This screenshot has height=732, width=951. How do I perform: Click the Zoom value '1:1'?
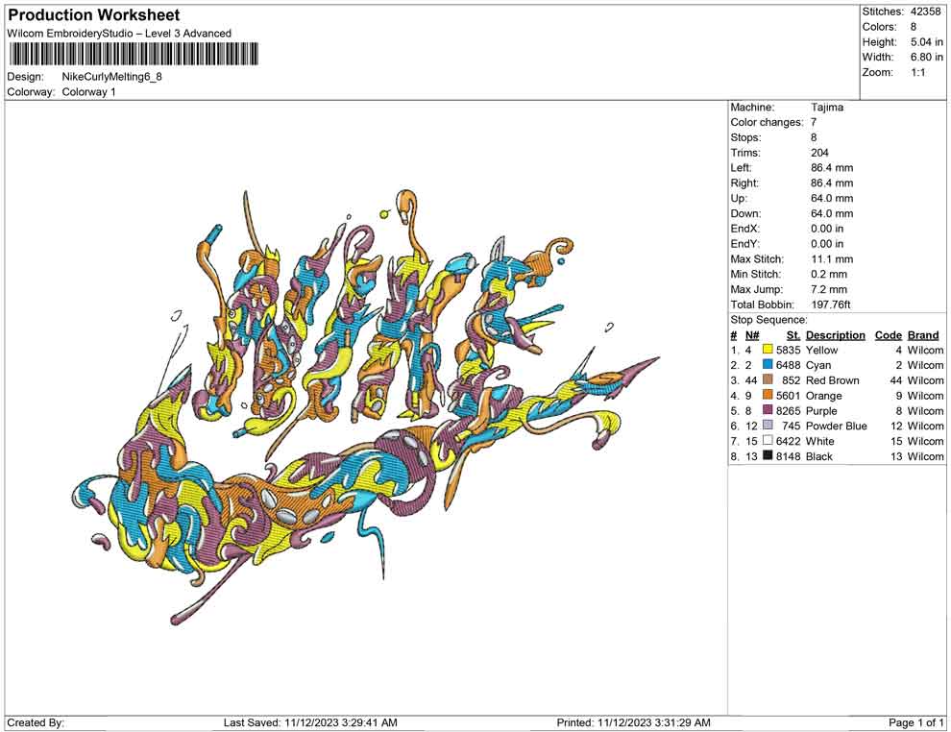pos(917,72)
